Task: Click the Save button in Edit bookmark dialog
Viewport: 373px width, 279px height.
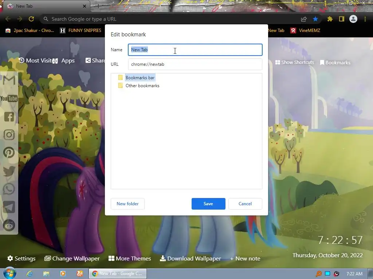Action: (x=208, y=204)
